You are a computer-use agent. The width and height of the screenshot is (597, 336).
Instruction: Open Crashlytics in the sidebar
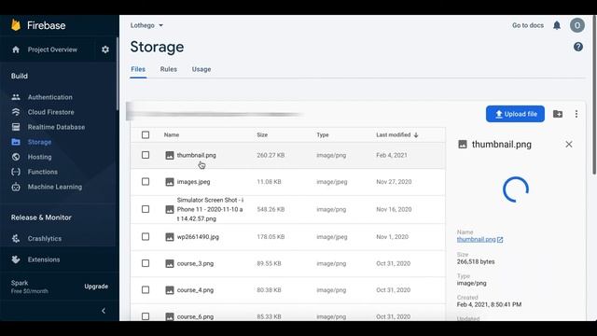(x=45, y=239)
